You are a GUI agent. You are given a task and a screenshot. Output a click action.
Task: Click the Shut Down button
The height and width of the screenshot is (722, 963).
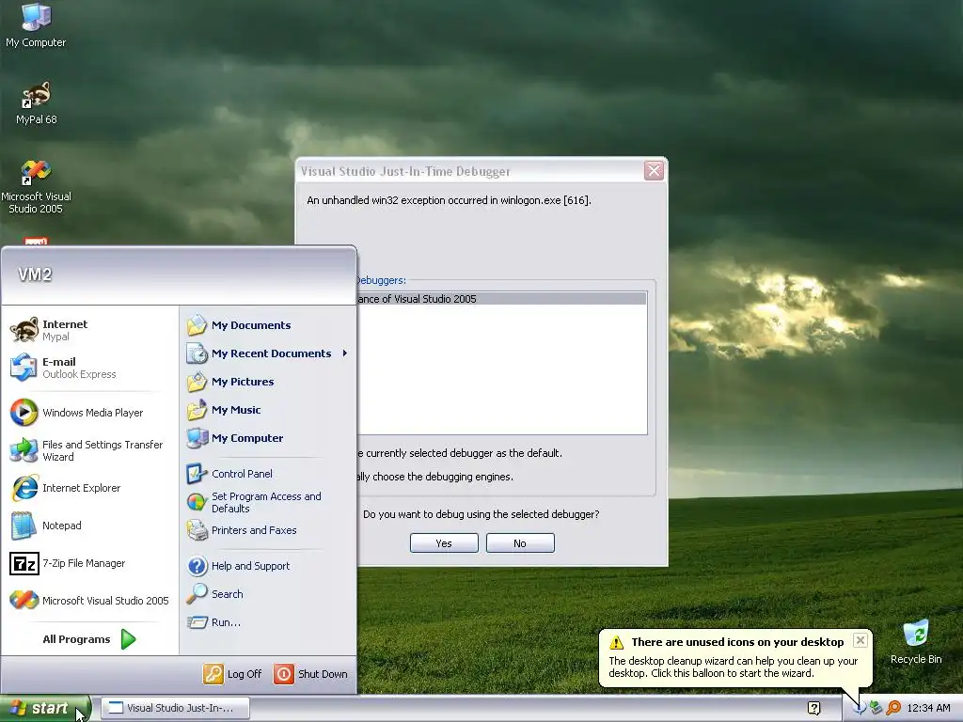pyautogui.click(x=310, y=674)
